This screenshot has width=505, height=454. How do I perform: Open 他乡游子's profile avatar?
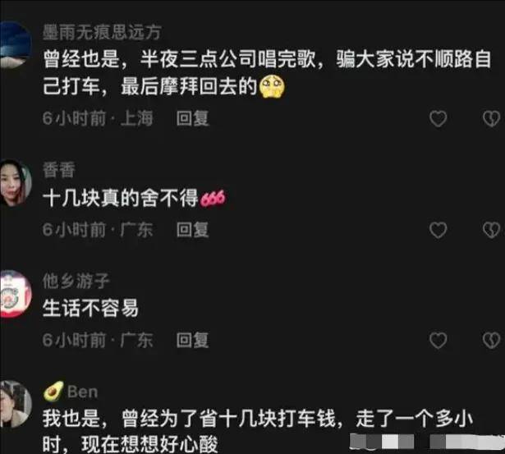pyautogui.click(x=15, y=294)
